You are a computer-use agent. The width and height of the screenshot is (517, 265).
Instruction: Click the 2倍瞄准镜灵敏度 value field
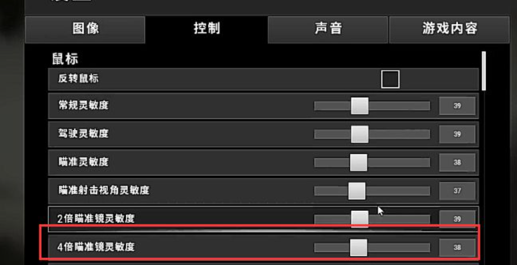[x=457, y=219]
